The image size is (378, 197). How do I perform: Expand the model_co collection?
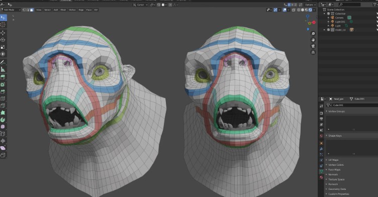[324, 30]
